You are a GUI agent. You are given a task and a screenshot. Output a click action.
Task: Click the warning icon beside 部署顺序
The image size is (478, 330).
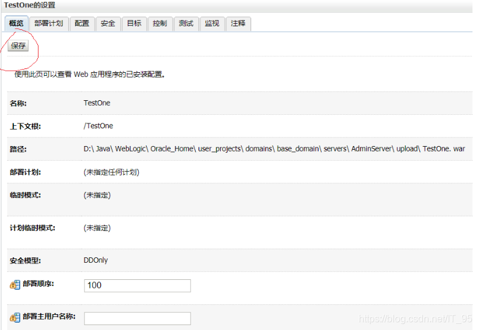tap(15, 285)
